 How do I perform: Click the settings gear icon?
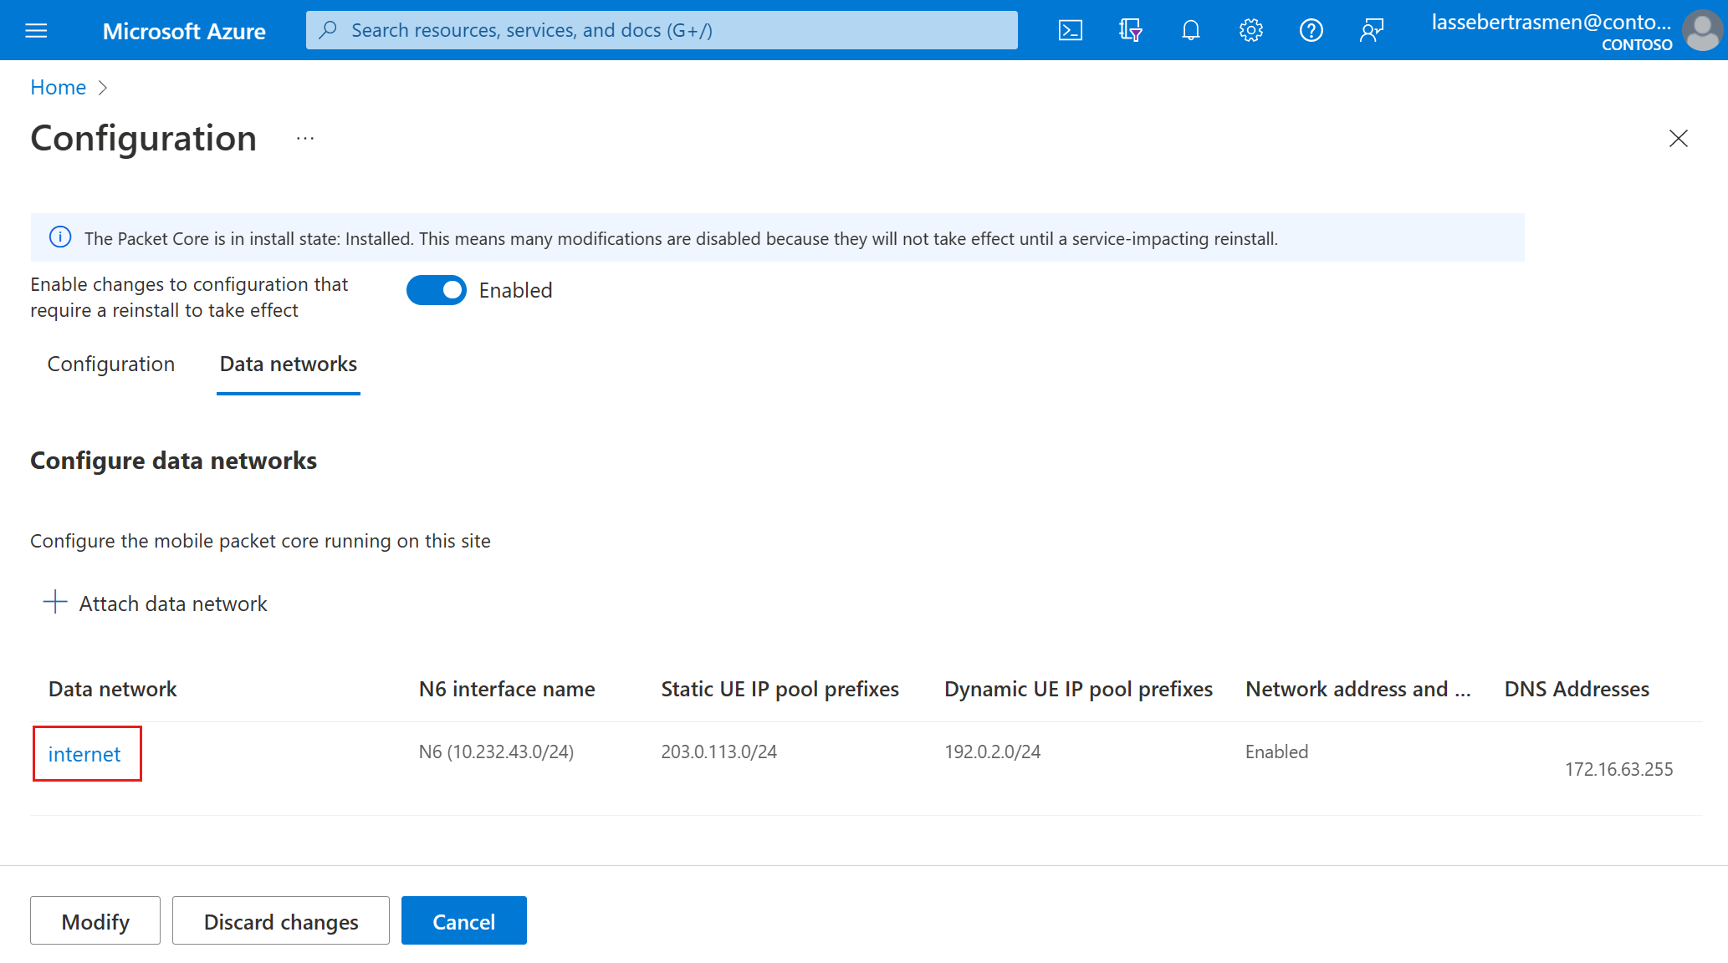[1249, 29]
